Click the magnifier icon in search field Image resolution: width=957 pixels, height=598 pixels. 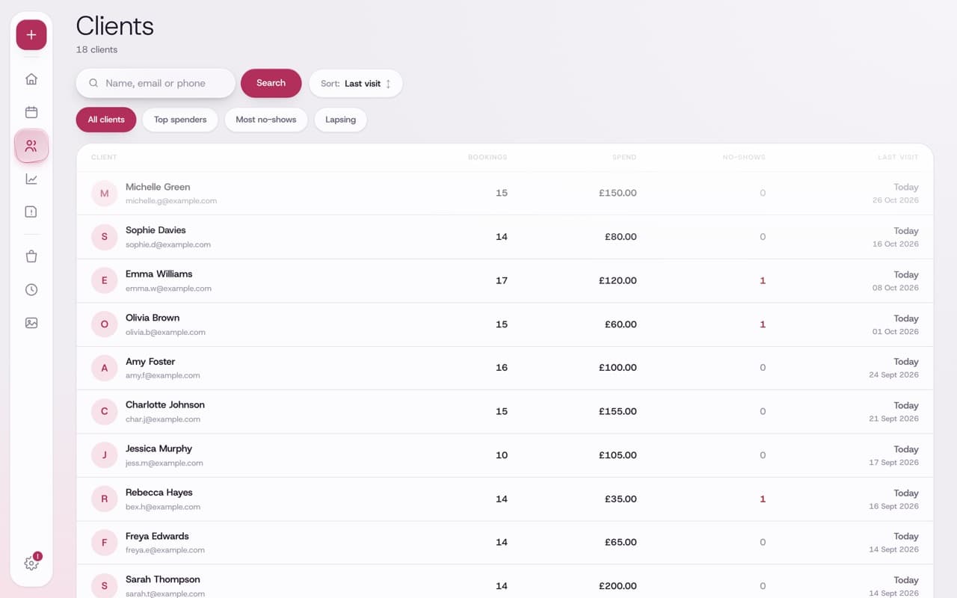(x=93, y=84)
